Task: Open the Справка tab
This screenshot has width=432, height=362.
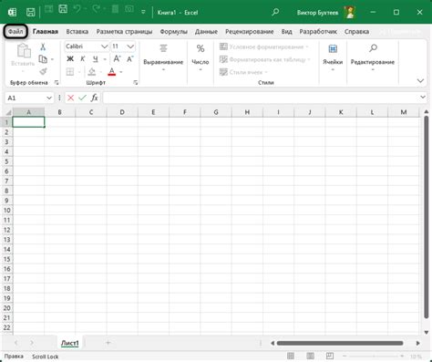Action: pos(356,32)
